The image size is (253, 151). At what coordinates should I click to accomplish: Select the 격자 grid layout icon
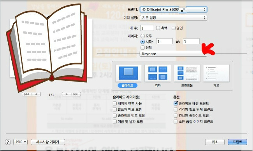point(158,73)
